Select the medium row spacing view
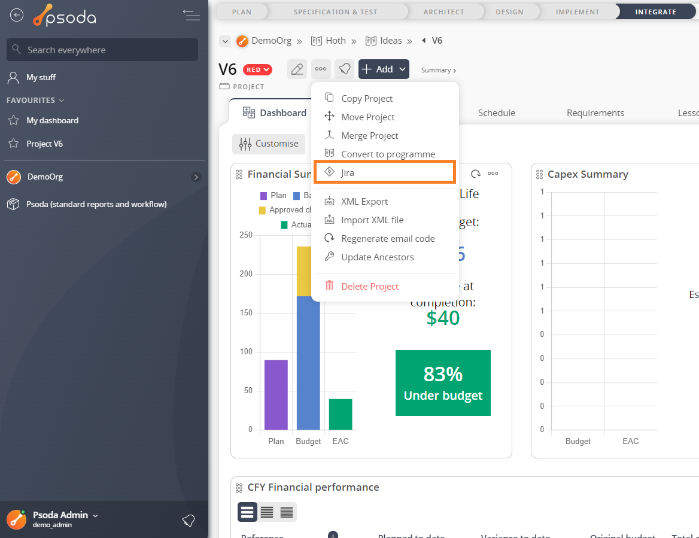 pyautogui.click(x=267, y=512)
